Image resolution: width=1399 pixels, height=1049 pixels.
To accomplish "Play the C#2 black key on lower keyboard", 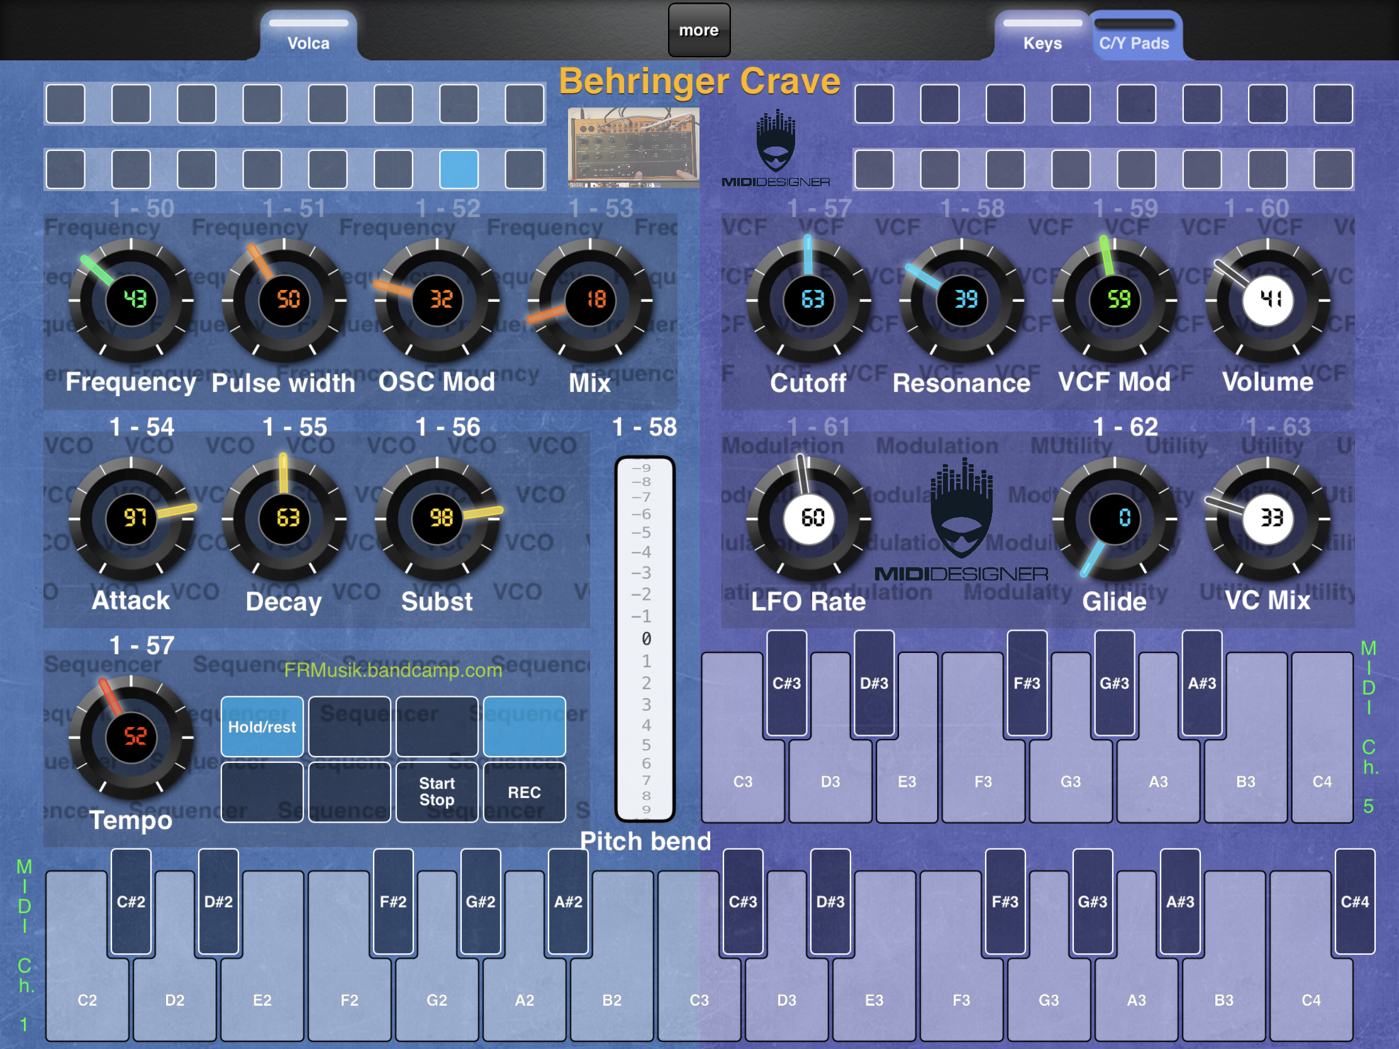I will [131, 901].
